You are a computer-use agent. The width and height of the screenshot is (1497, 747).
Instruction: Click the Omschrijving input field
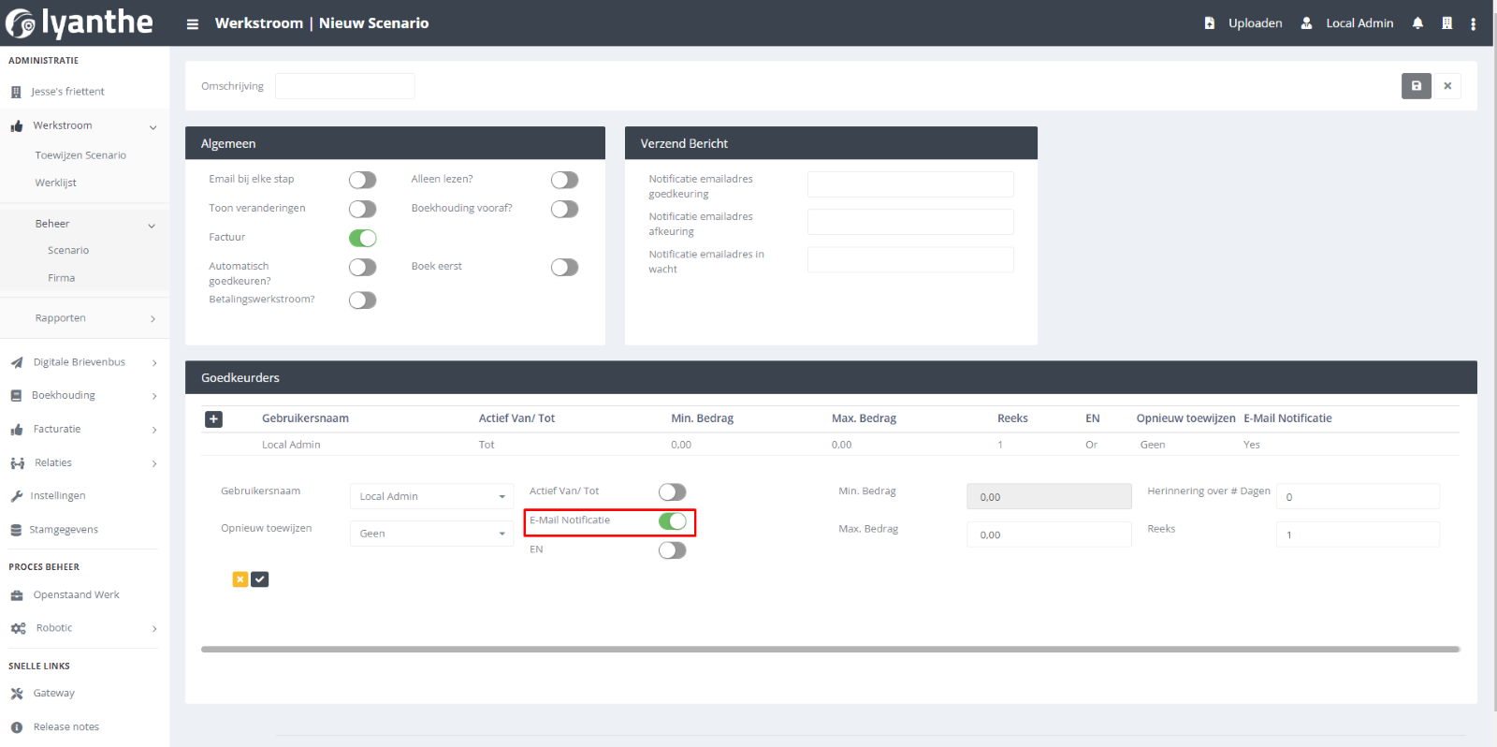click(344, 86)
